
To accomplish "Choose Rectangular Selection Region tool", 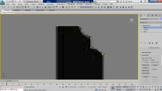I will [x=31, y=7].
